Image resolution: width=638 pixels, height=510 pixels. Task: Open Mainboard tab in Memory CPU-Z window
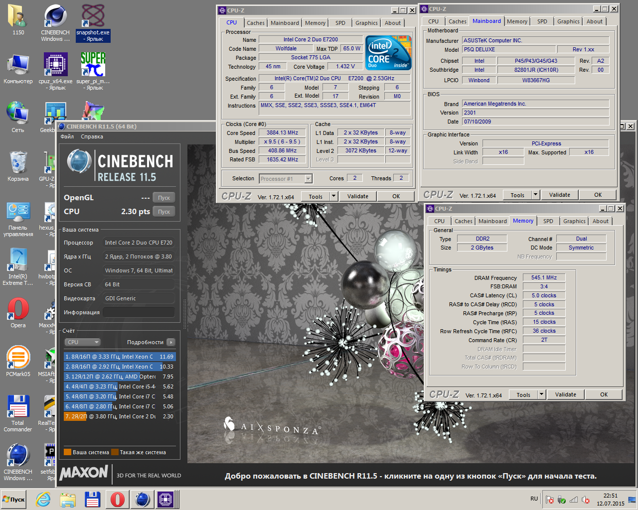click(x=492, y=221)
